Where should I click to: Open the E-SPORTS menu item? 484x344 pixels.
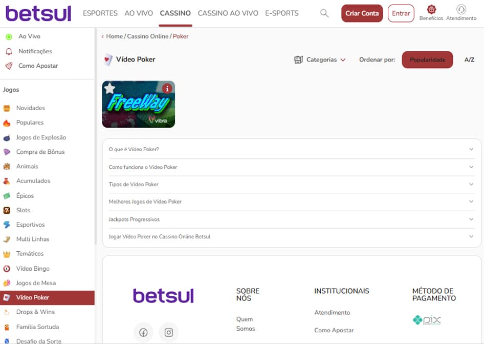[281, 14]
